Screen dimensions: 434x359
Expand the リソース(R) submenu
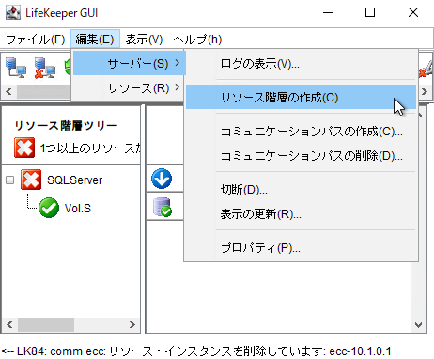[x=129, y=88]
